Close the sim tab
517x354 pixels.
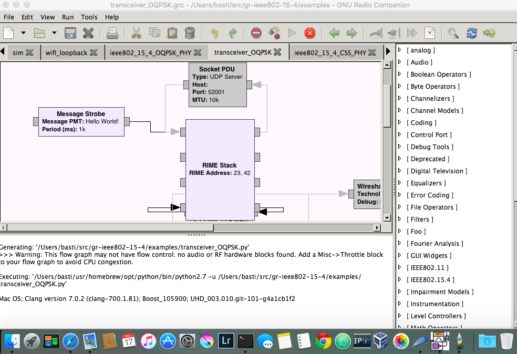click(29, 53)
